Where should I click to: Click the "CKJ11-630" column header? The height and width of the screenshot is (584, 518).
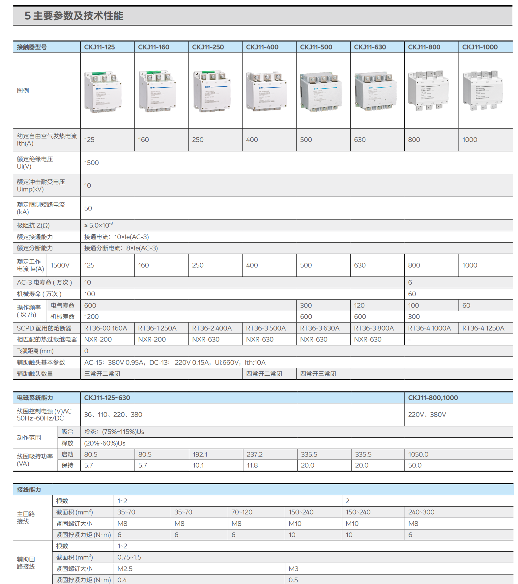(x=370, y=47)
